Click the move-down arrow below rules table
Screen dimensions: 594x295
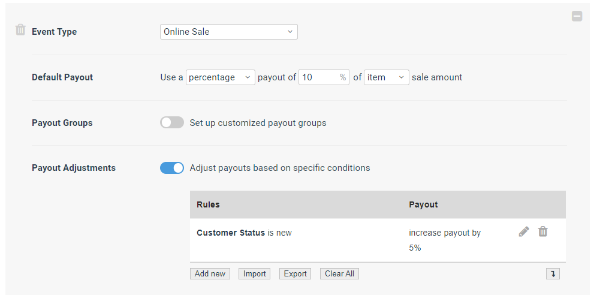click(x=553, y=274)
